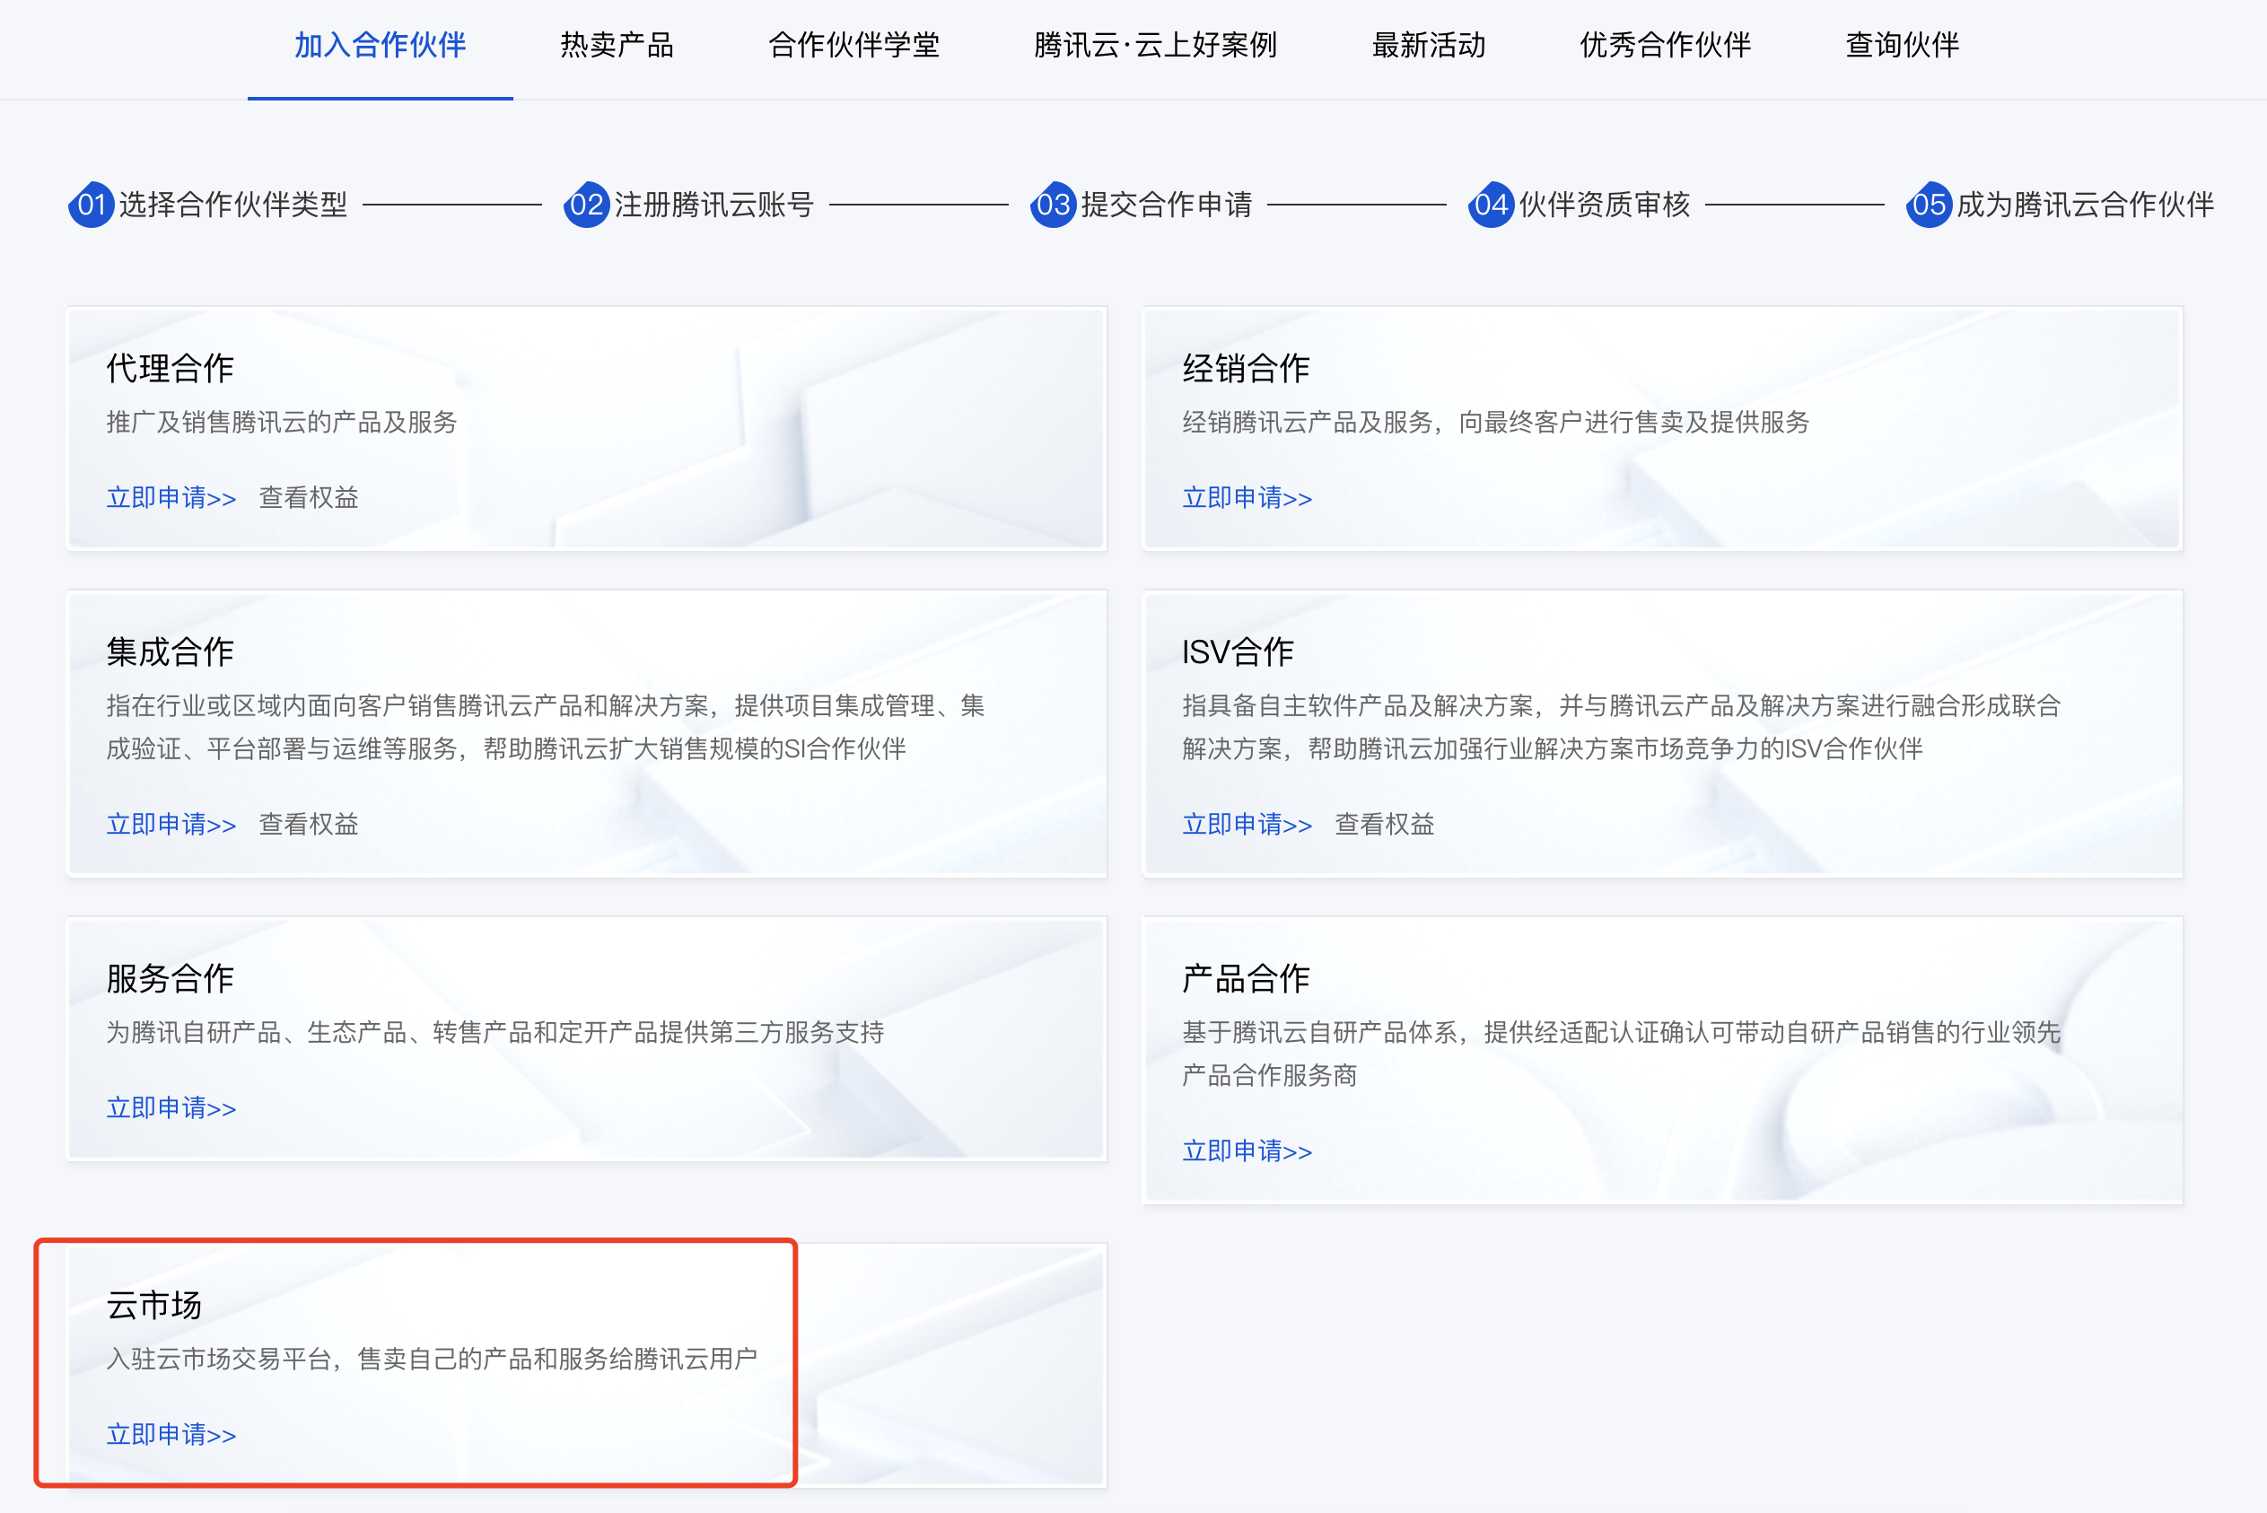Select the 经销合作 card title
Image resolution: width=2267 pixels, height=1513 pixels.
[1246, 368]
